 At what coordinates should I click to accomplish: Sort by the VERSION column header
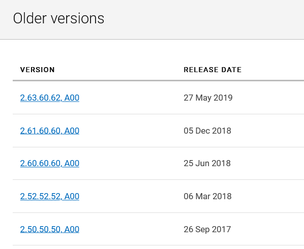tap(38, 70)
